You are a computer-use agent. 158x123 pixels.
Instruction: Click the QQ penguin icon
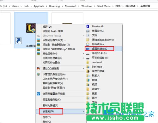[38, 69]
